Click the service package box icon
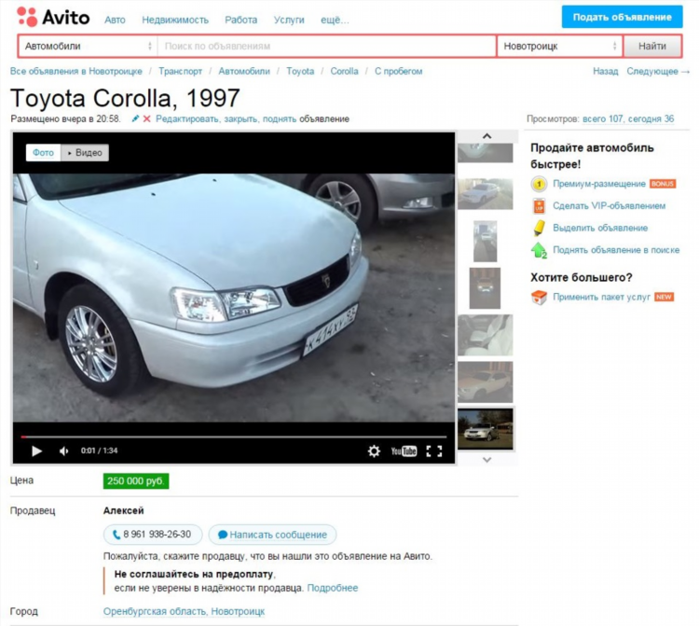This screenshot has height=626, width=699. [x=539, y=298]
